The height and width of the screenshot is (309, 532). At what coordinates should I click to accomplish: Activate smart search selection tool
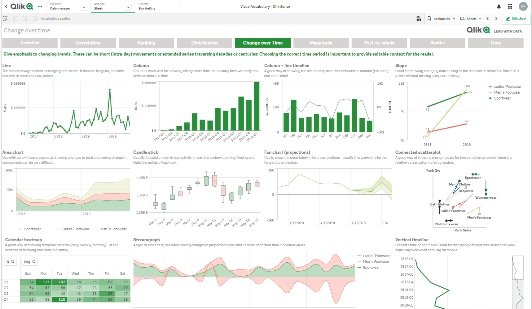point(5,19)
